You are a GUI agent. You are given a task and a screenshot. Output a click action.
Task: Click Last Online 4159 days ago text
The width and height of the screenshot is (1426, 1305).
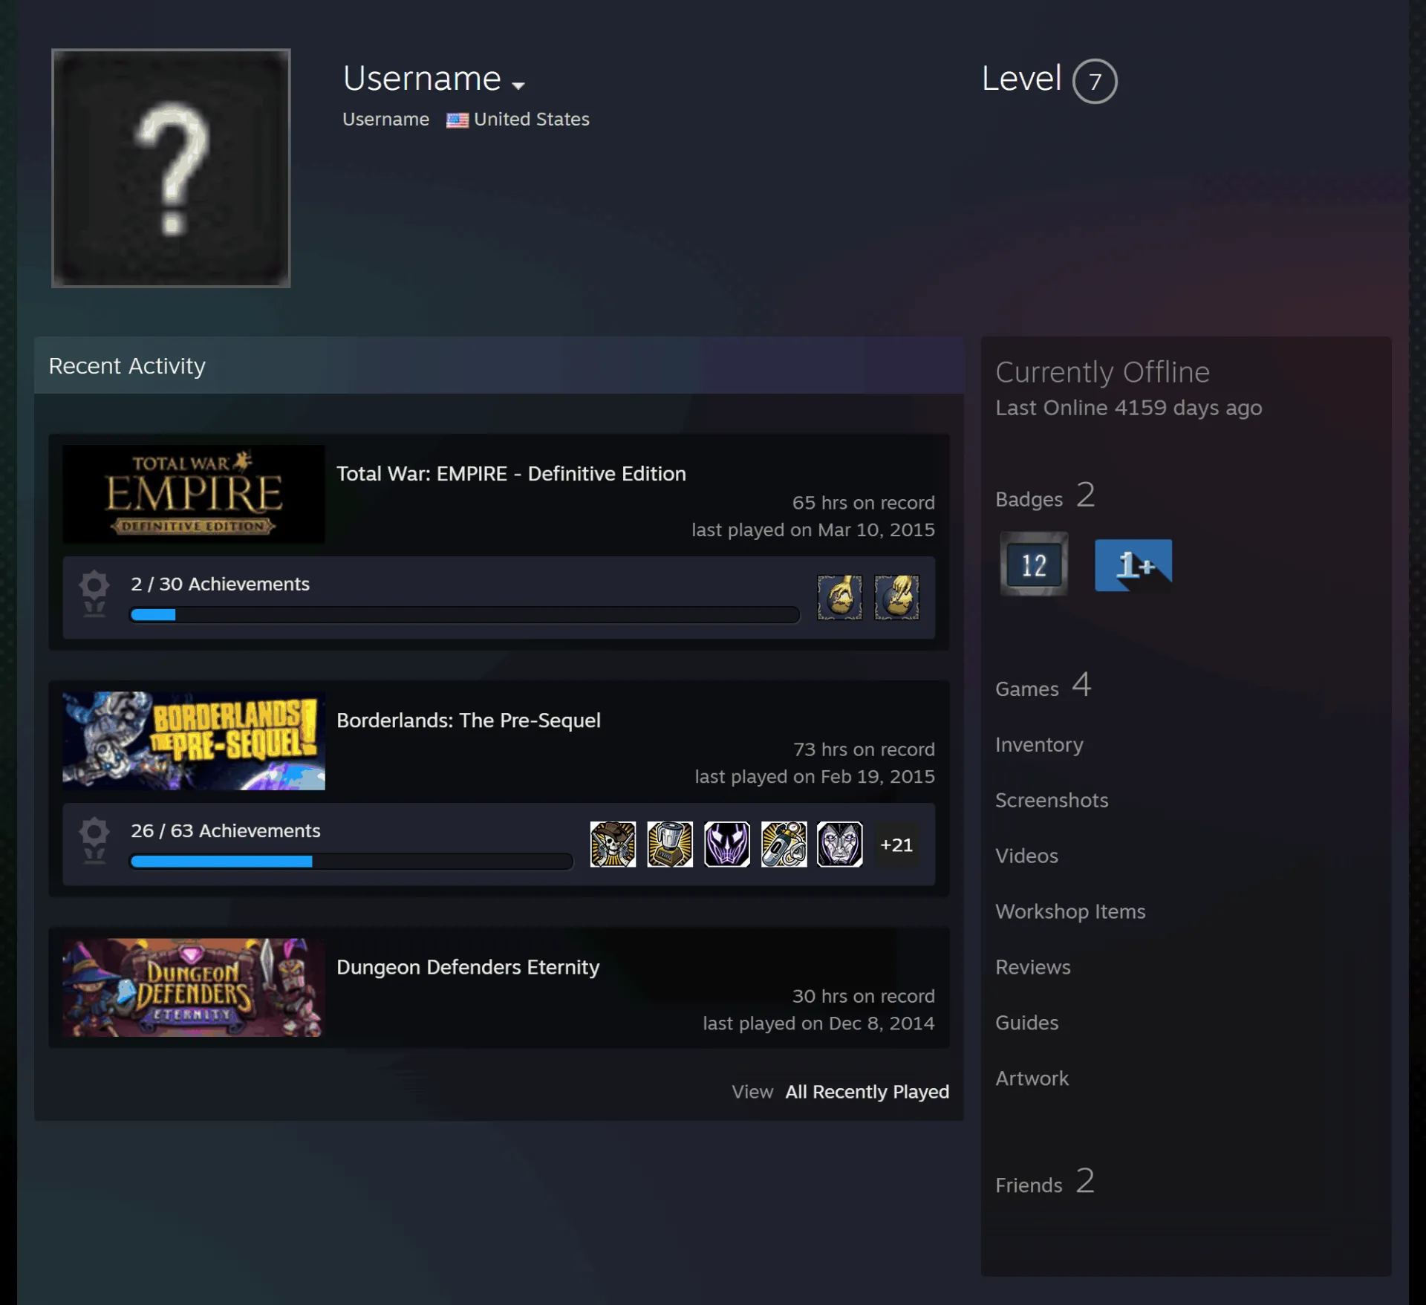pos(1129,408)
